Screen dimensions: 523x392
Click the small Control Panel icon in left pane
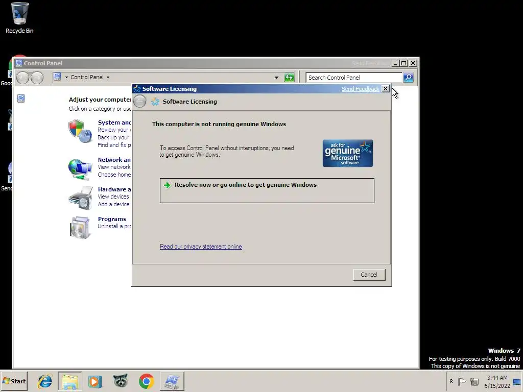pos(20,99)
